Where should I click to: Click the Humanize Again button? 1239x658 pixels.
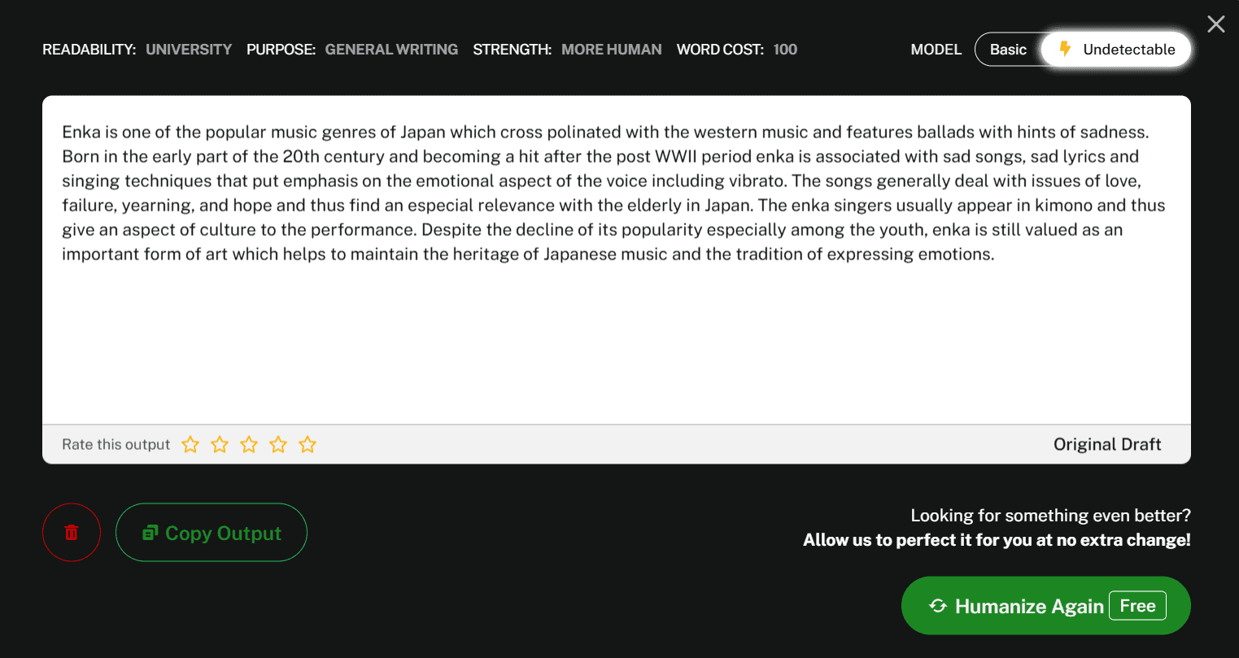1028,606
